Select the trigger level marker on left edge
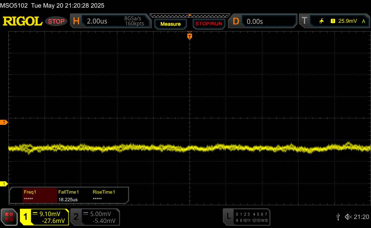Screen dimensions: 371x228 click(x=4, y=123)
